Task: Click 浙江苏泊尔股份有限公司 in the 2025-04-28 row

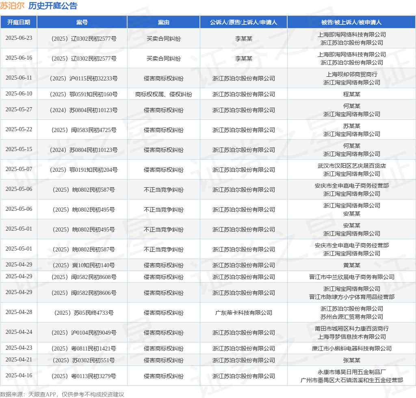Action: tap(351, 309)
